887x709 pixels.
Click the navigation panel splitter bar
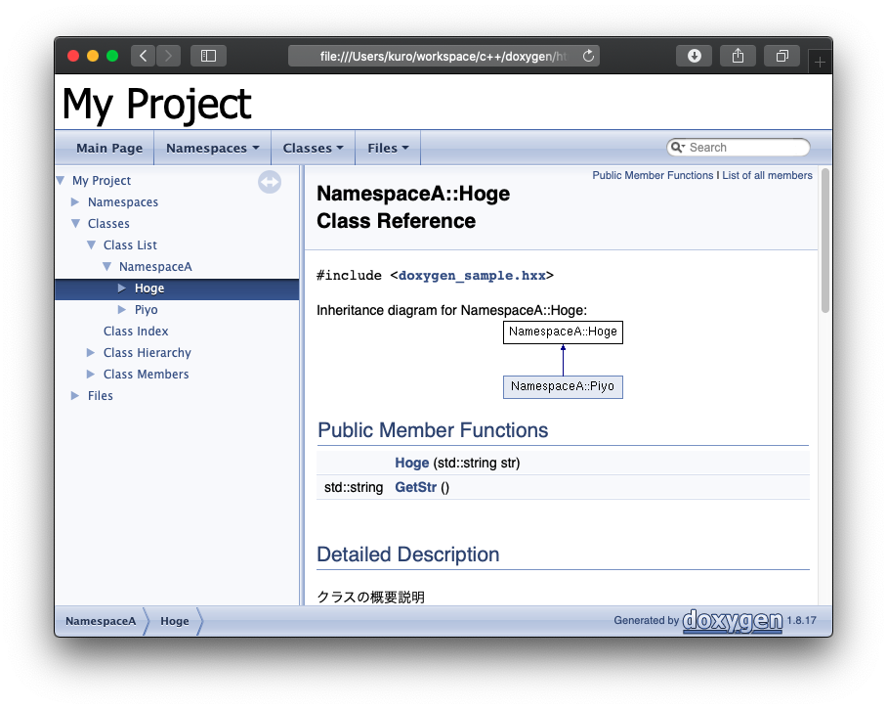[x=302, y=385]
